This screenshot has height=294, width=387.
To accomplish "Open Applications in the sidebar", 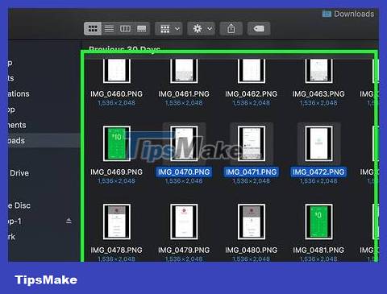I will tap(19, 93).
